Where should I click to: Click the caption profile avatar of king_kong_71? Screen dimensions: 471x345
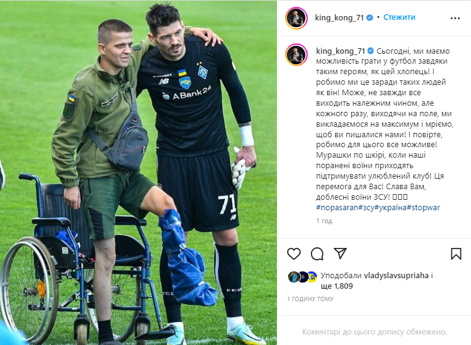tap(296, 54)
